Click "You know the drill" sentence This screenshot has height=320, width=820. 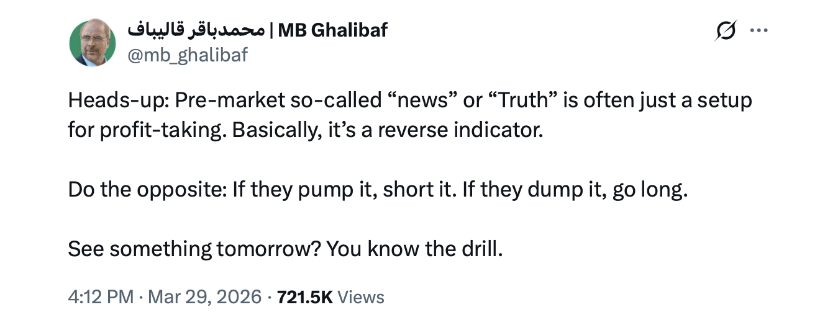413,249
